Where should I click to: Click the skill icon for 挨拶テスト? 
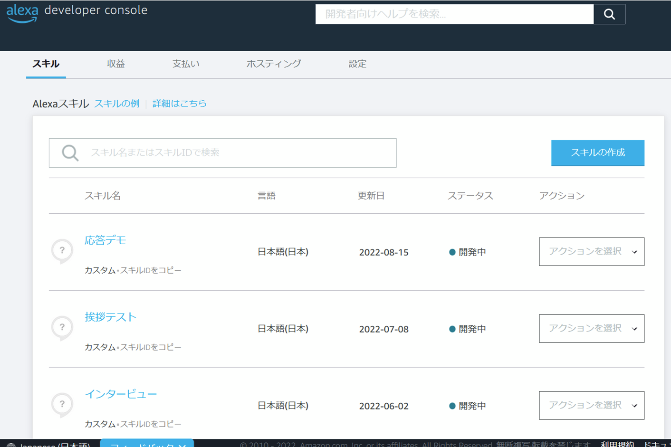point(62,328)
